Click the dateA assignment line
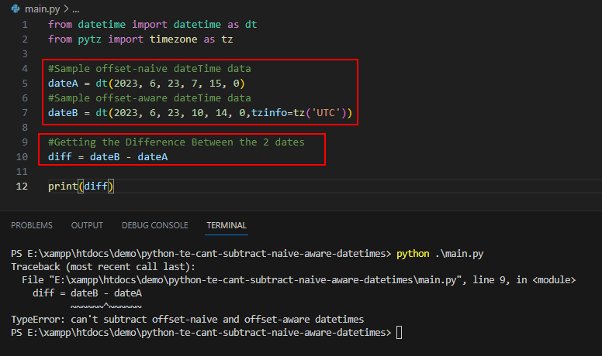The height and width of the screenshot is (356, 602). (x=147, y=83)
